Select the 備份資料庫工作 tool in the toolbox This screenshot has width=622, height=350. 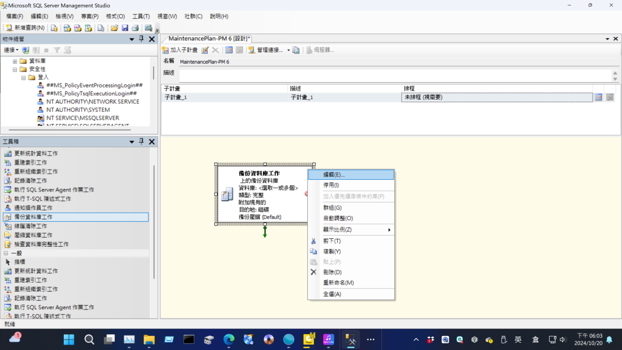click(x=33, y=217)
